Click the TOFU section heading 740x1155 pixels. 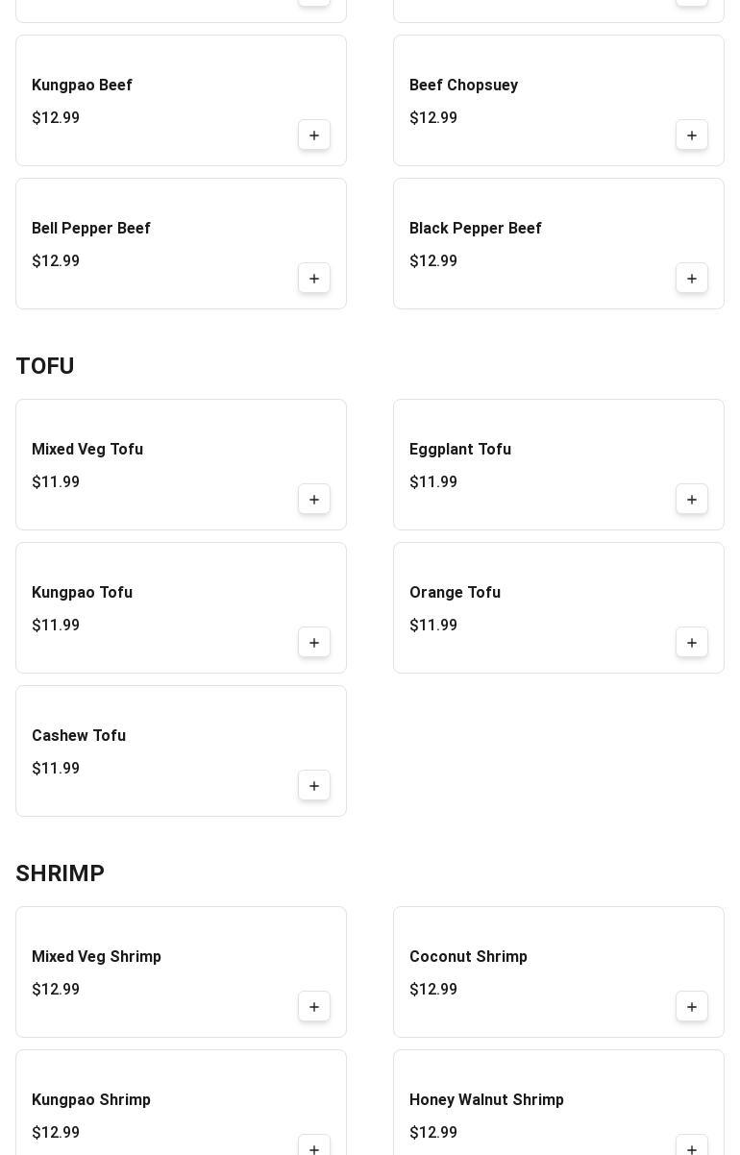pos(45,366)
